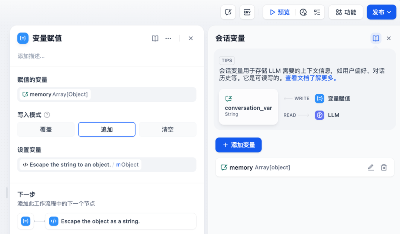The width and height of the screenshot is (400, 234).
Task: Select the 清空 write mode
Action: [x=167, y=129]
